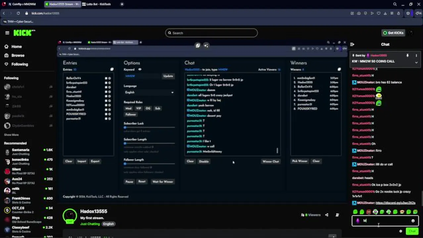
Task: Click the pin icon on pinned message
Action: click(407, 56)
